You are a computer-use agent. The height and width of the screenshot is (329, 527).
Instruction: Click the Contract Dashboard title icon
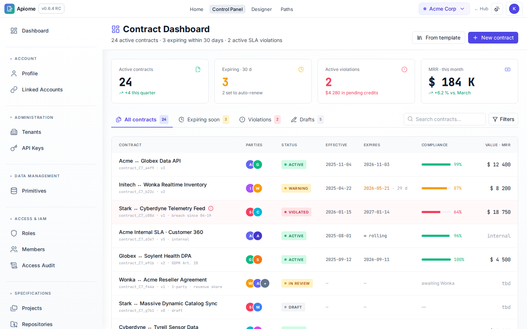[116, 29]
